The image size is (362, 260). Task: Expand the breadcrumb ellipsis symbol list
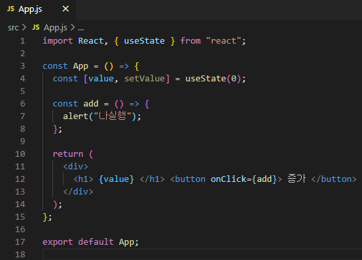[x=81, y=28]
